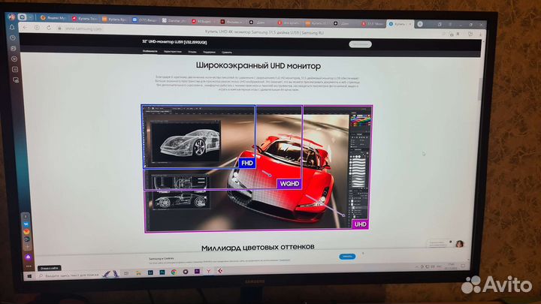
Task: Click the FHD label on the image
Action: tap(247, 163)
